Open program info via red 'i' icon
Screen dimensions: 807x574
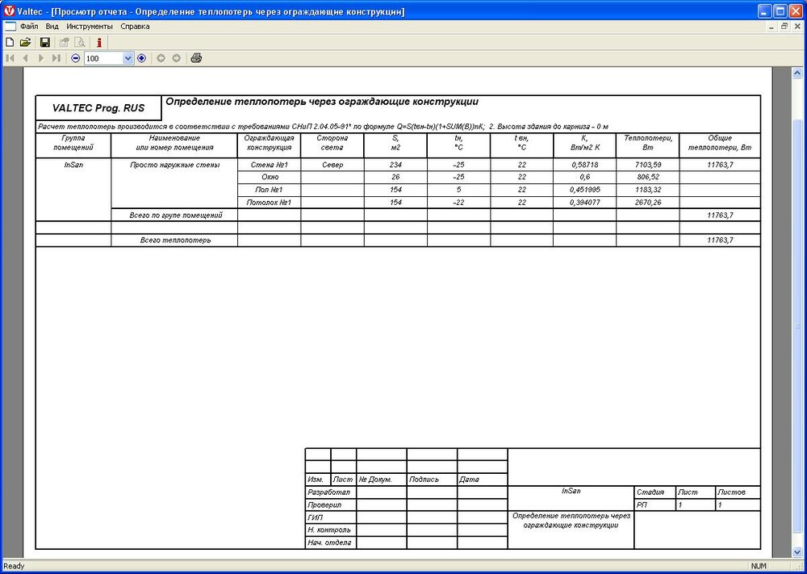click(x=99, y=42)
